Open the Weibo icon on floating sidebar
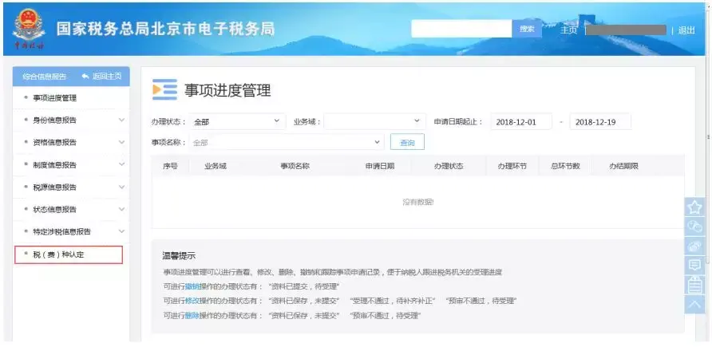The width and height of the screenshot is (712, 347). 694,246
